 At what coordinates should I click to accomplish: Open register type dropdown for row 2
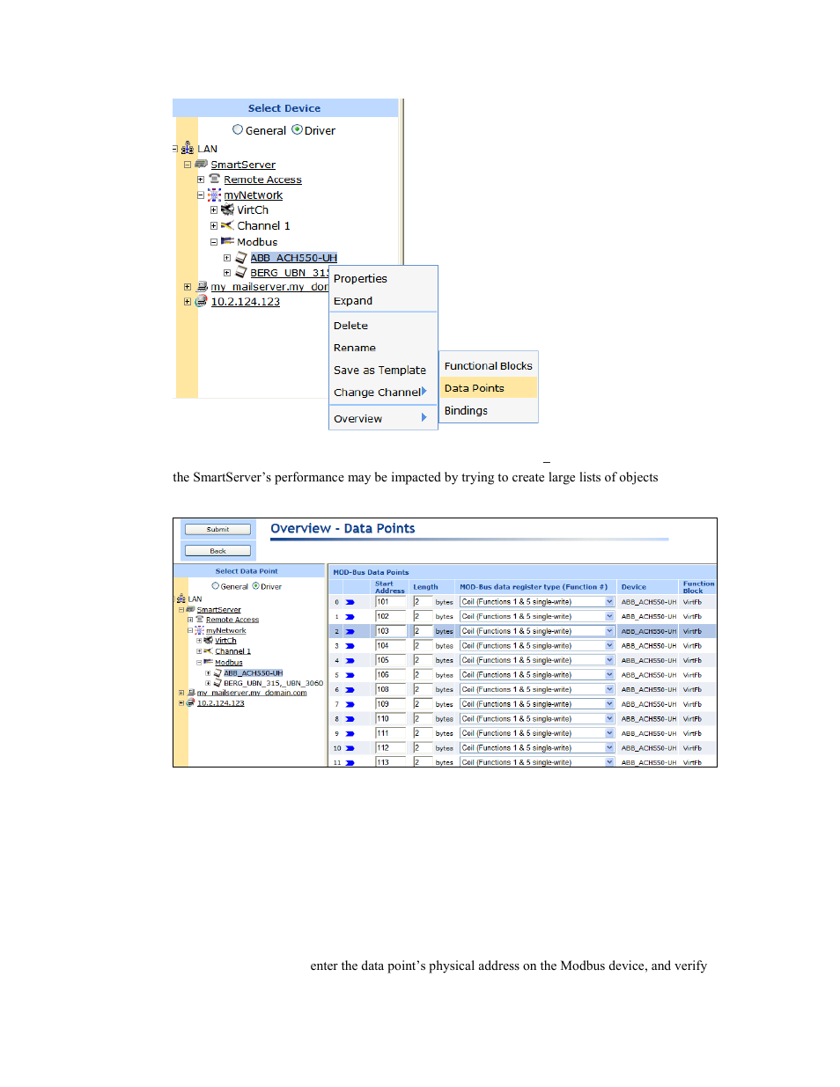[x=609, y=631]
